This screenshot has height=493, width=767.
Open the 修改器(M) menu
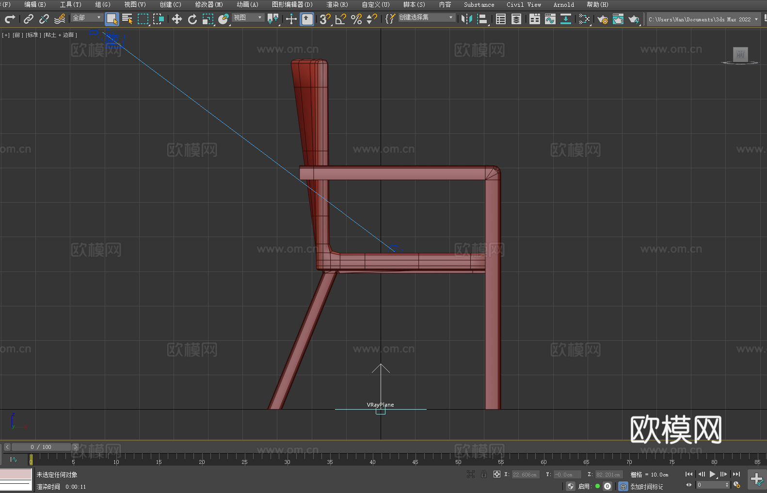tap(209, 4)
